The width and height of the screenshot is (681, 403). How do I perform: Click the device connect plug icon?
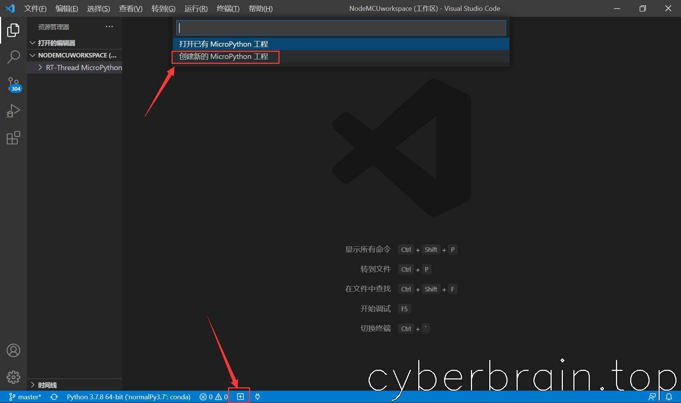(258, 397)
